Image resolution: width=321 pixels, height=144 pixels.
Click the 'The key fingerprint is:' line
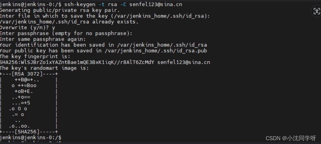pyautogui.click(x=35, y=56)
